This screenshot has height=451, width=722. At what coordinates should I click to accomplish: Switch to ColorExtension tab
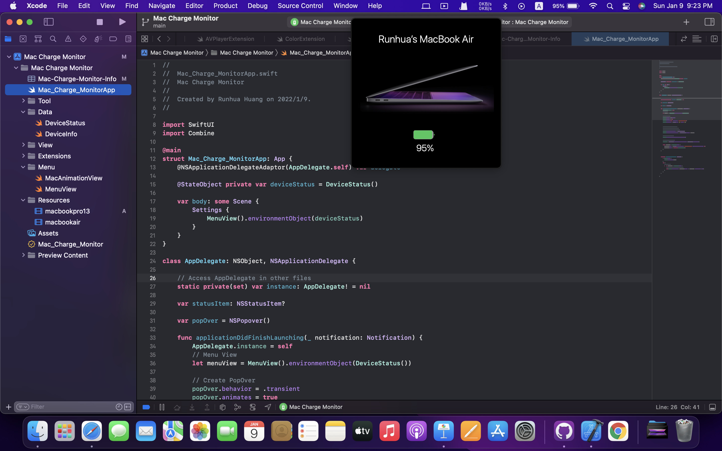pos(300,39)
